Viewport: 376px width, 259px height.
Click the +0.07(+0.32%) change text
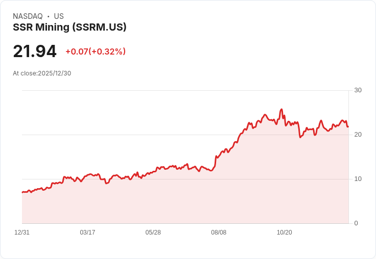pyautogui.click(x=96, y=51)
